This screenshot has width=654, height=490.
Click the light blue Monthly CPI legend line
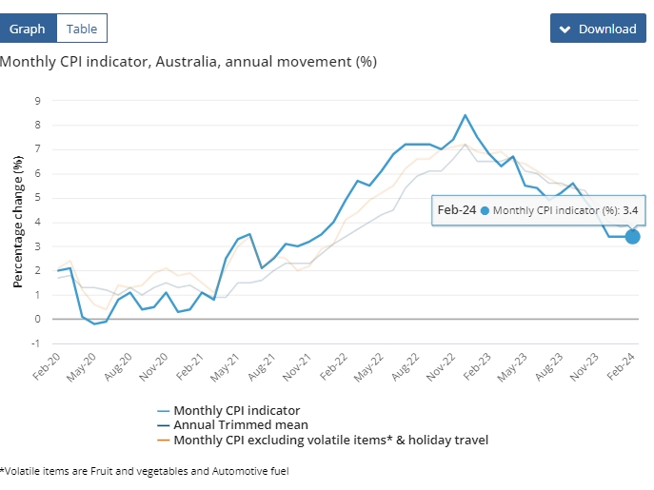[166, 410]
